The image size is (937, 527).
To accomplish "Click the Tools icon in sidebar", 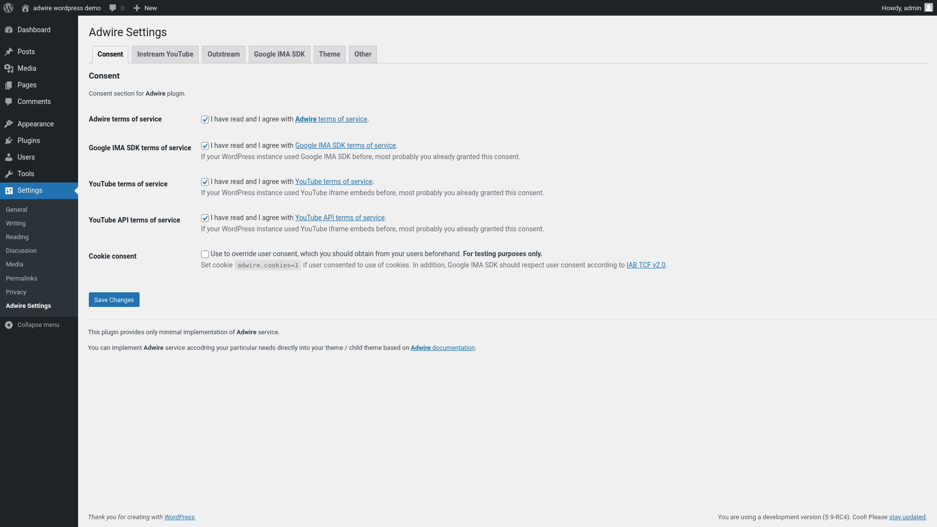I will [x=8, y=173].
